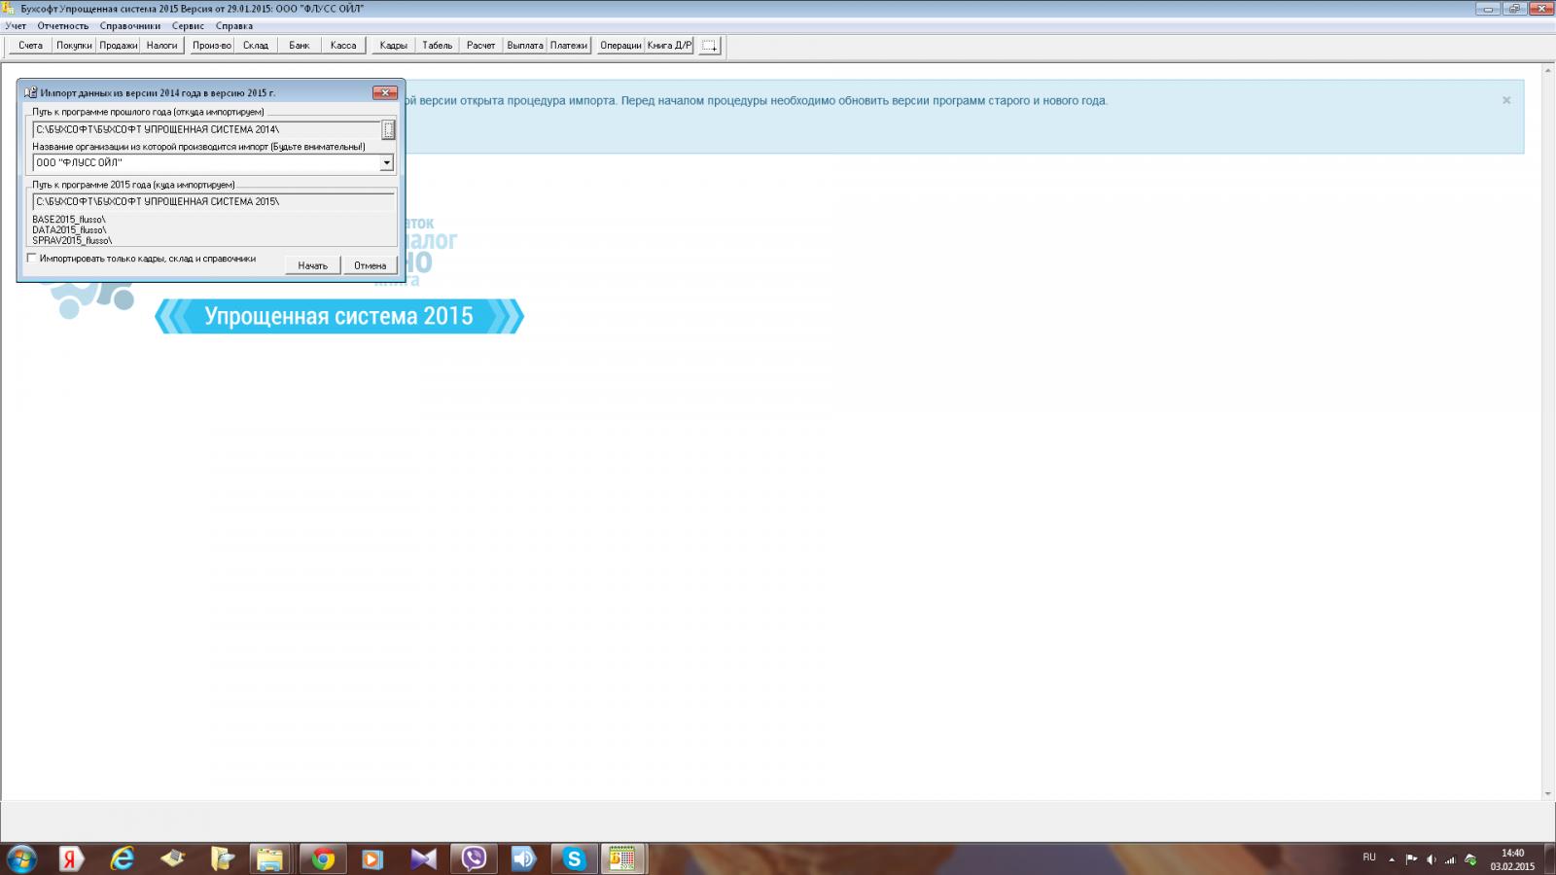Click the Касса toolbar button
This screenshot has width=1556, height=875.
pos(343,46)
